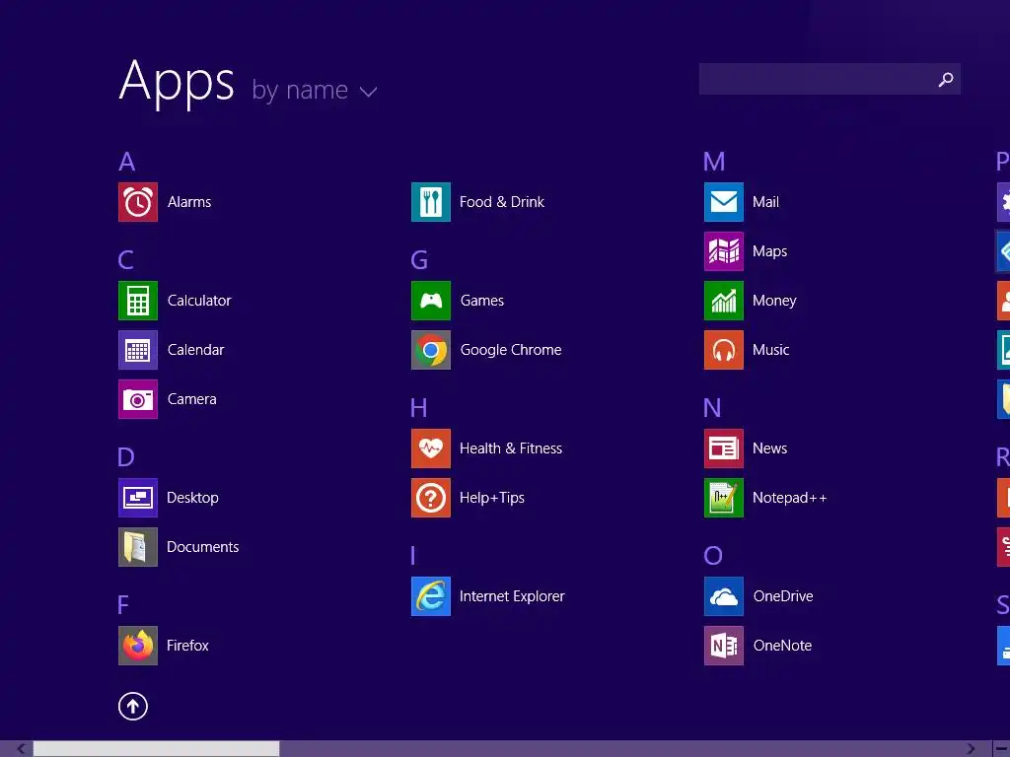Launch Firefox from its icon

pos(138,646)
